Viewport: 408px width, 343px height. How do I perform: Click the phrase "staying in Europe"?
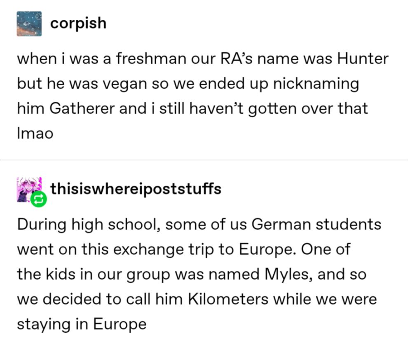(x=82, y=324)
